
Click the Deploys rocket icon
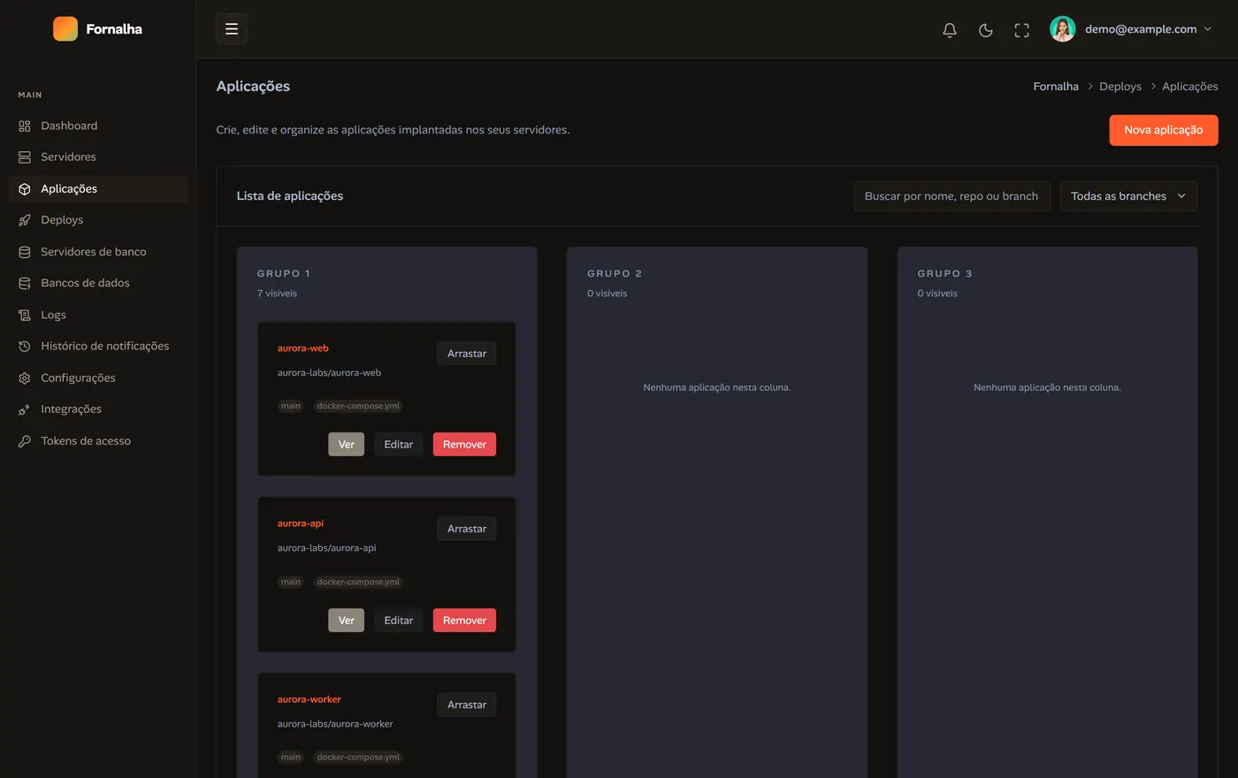(x=25, y=220)
